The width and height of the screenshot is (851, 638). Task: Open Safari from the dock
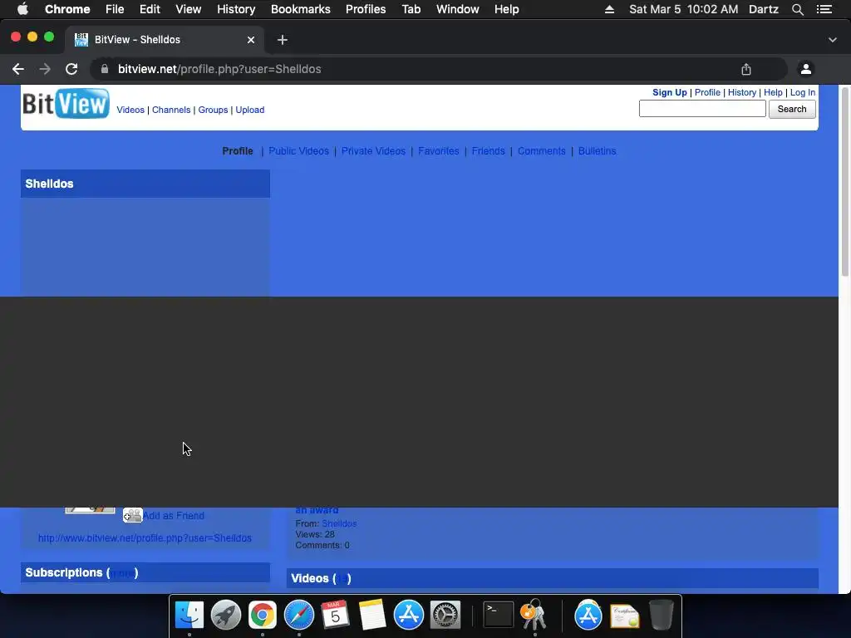[x=299, y=615]
